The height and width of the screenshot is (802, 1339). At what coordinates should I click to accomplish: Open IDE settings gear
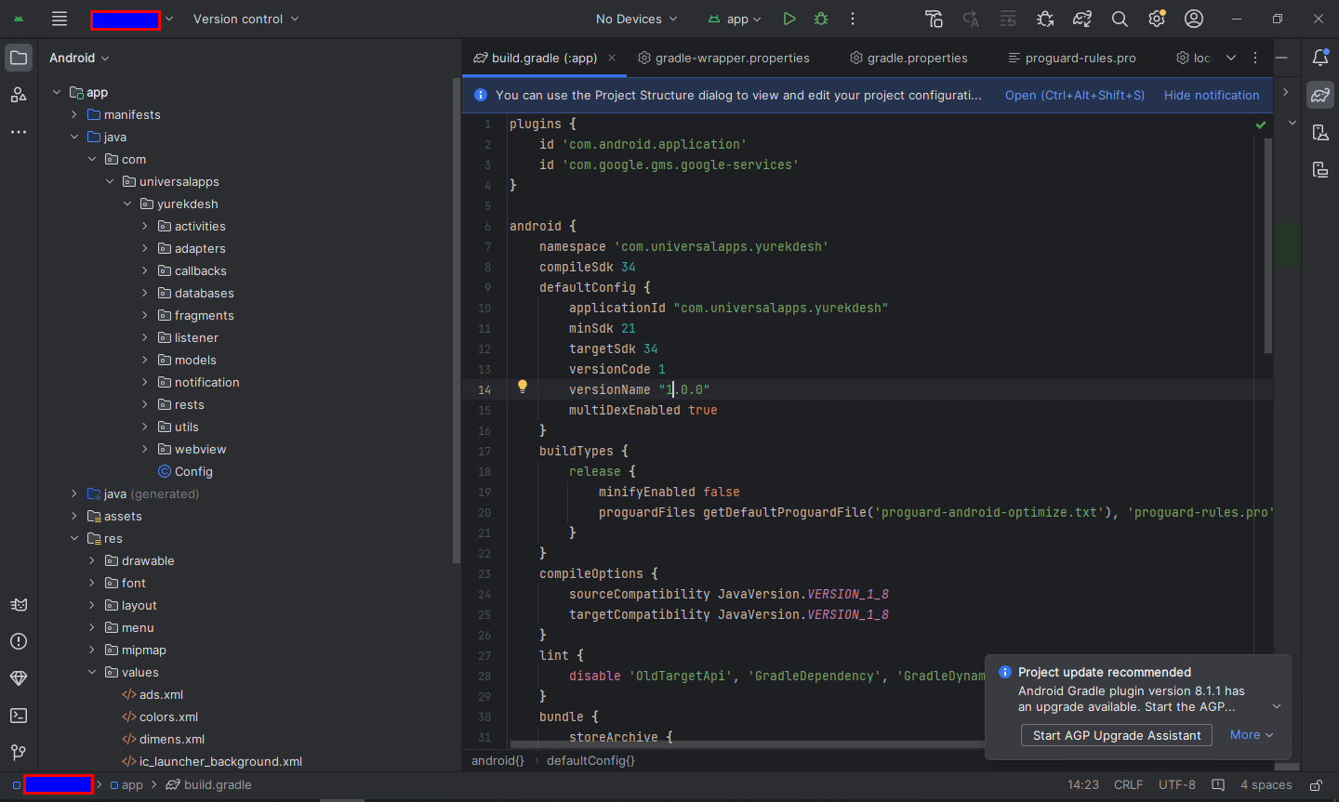1157,19
